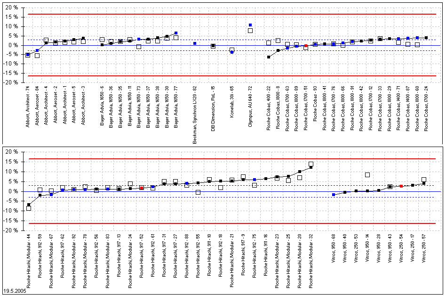Click the red data point above Roche Hitachi 917 - 52
This screenshot has height=296, width=446.
(x=142, y=188)
